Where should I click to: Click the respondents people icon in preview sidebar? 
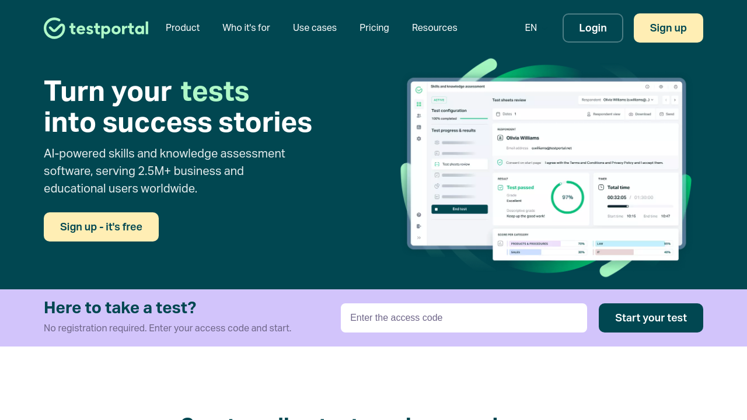click(418, 116)
